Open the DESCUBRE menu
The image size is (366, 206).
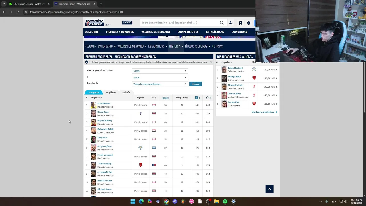[x=91, y=32]
